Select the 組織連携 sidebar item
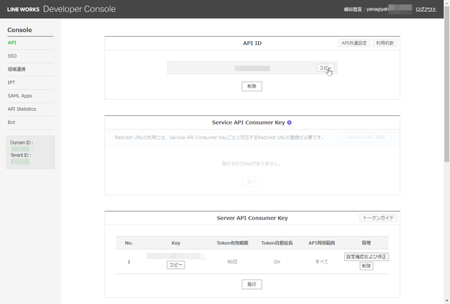This screenshot has width=450, height=304. [16, 69]
